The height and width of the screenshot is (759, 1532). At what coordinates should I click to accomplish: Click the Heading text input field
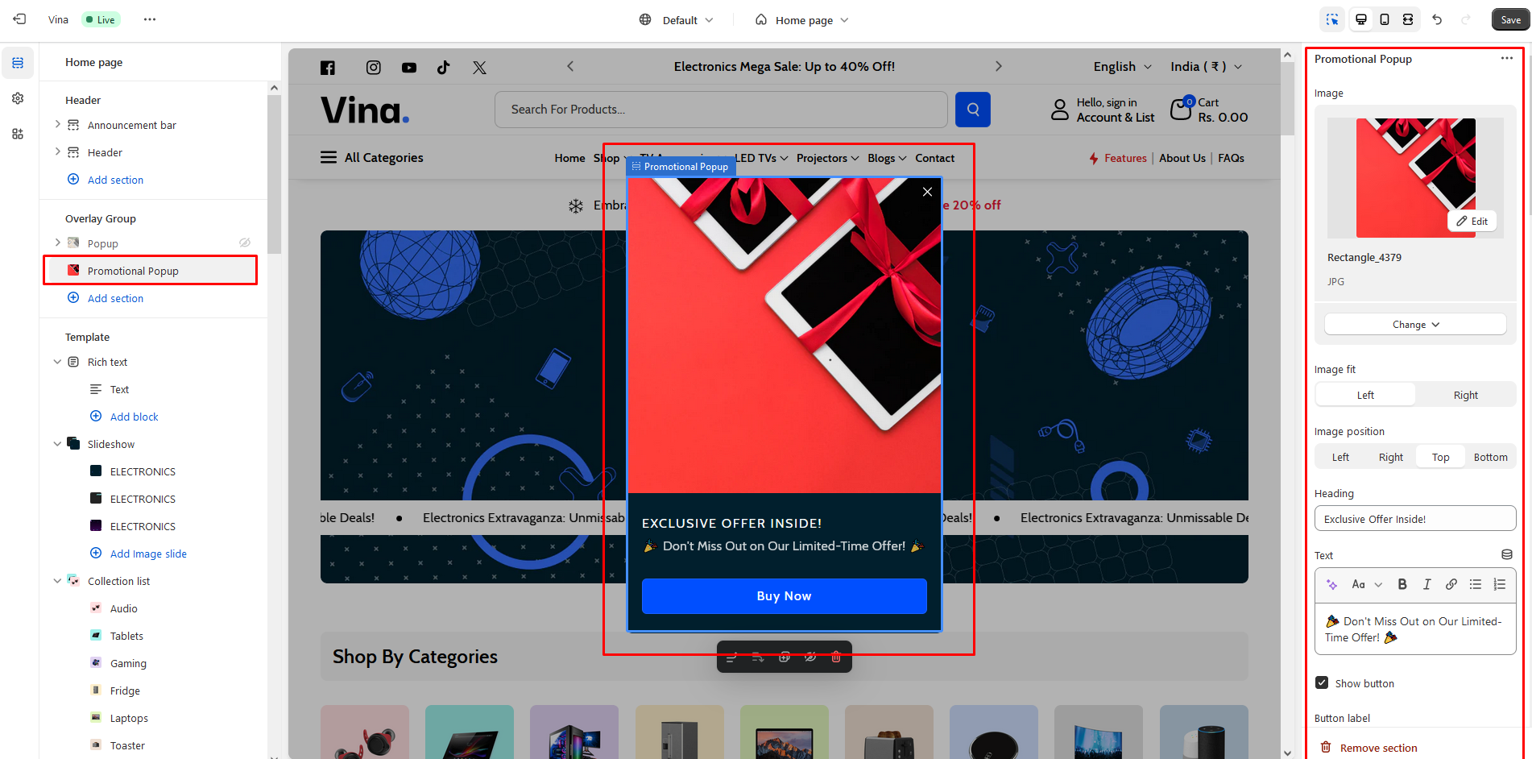pyautogui.click(x=1414, y=519)
